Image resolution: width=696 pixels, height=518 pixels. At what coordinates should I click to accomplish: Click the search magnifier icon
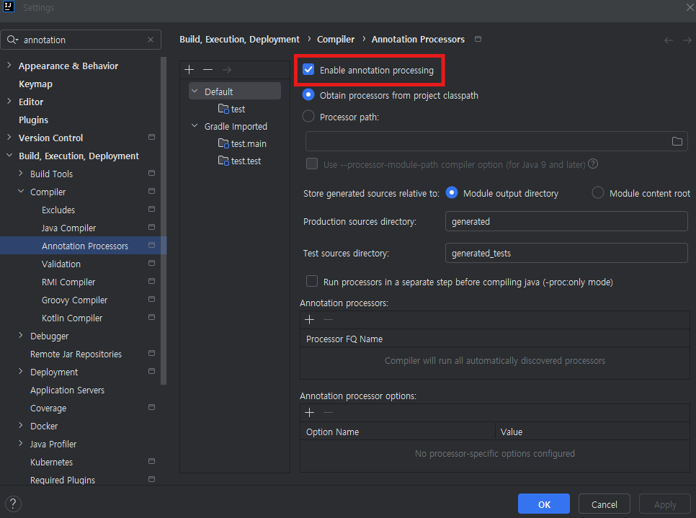pos(12,40)
